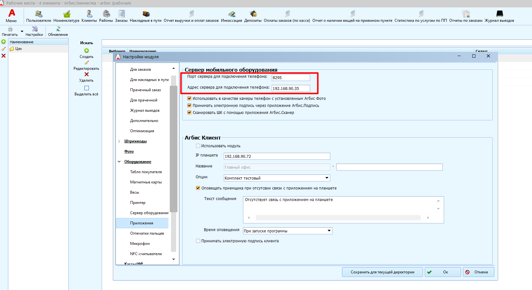532x290 pixels.
Task: Open the Фото settings section
Action: click(x=129, y=151)
